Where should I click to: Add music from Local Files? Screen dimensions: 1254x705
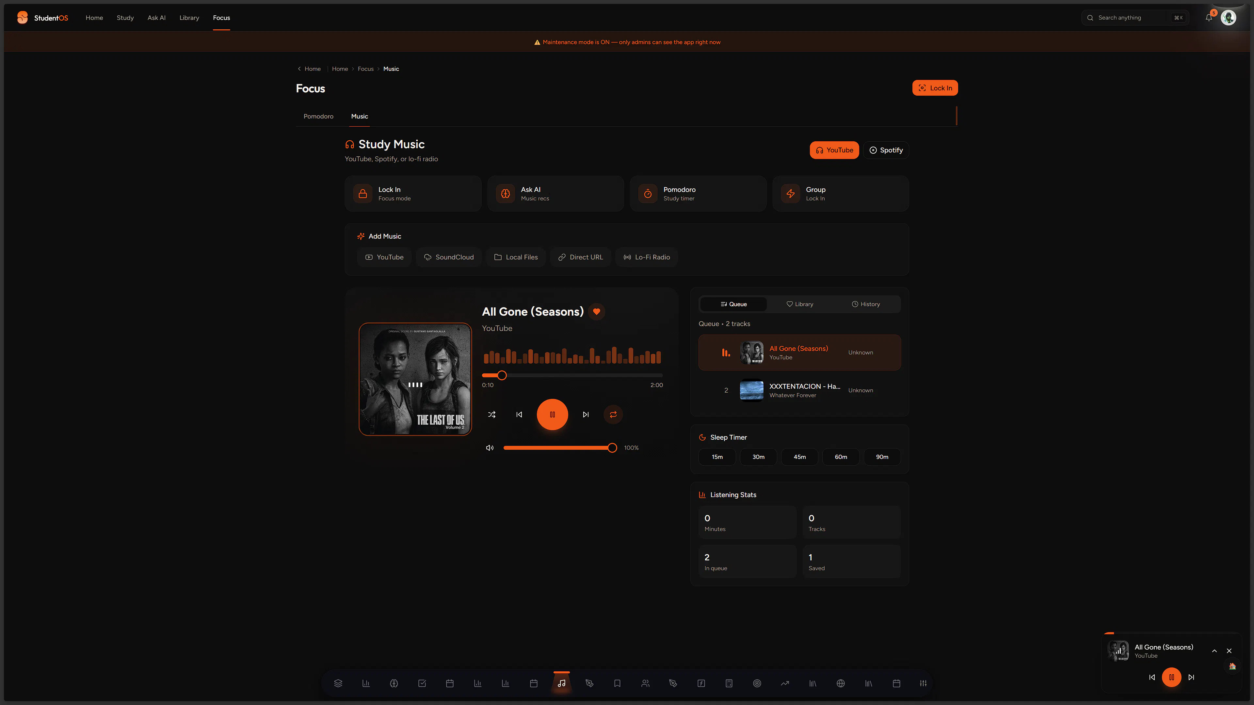(516, 257)
